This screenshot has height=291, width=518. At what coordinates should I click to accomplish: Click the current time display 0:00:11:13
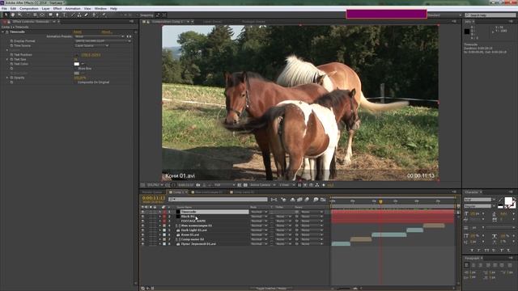point(154,198)
